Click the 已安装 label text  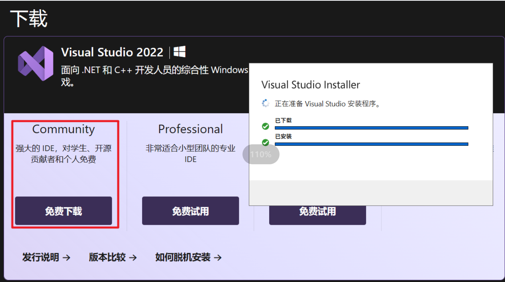pyautogui.click(x=283, y=136)
